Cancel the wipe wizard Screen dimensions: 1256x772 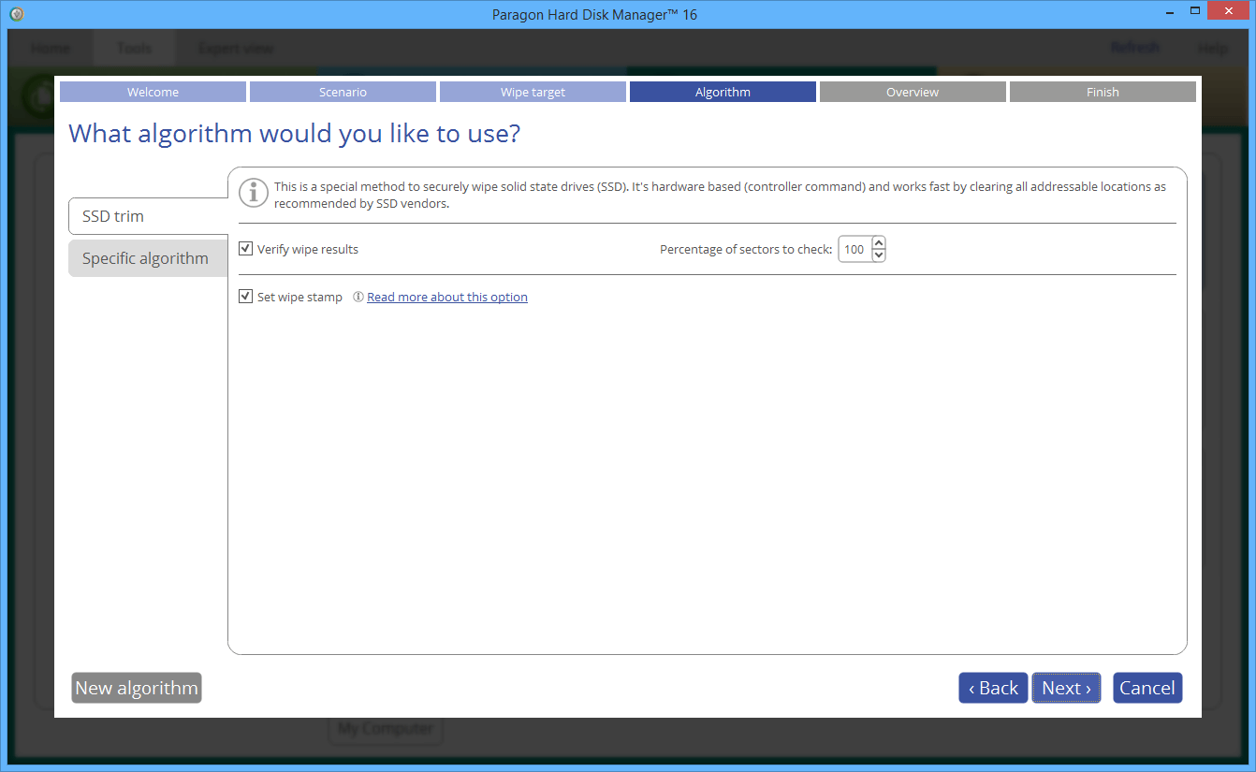[1147, 688]
